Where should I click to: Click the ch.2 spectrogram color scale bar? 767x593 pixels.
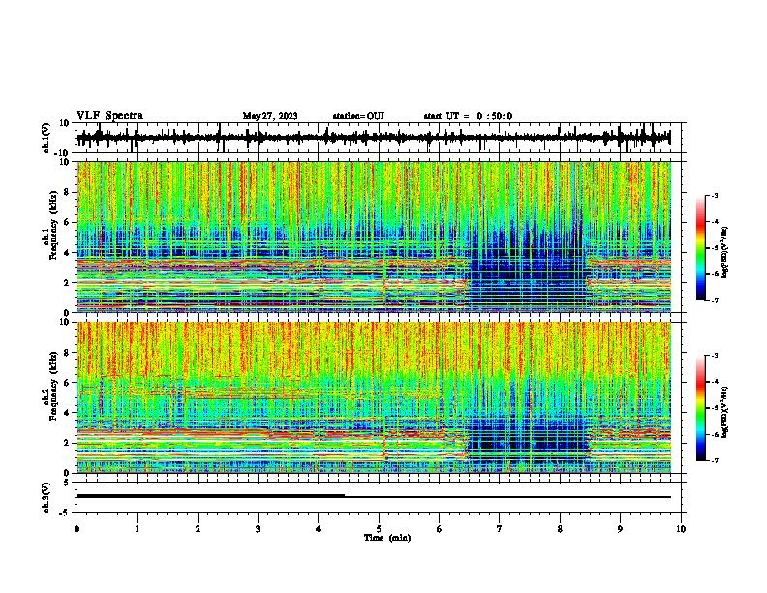click(701, 408)
